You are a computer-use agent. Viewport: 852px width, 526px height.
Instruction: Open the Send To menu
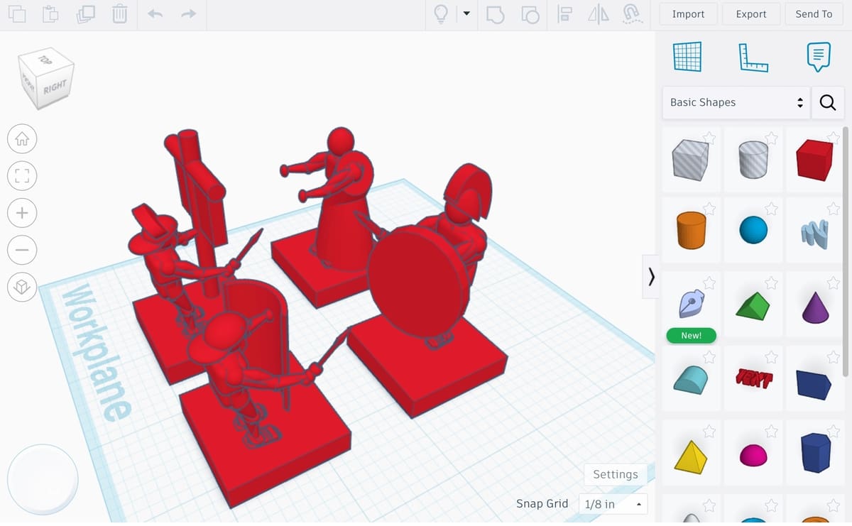click(814, 14)
